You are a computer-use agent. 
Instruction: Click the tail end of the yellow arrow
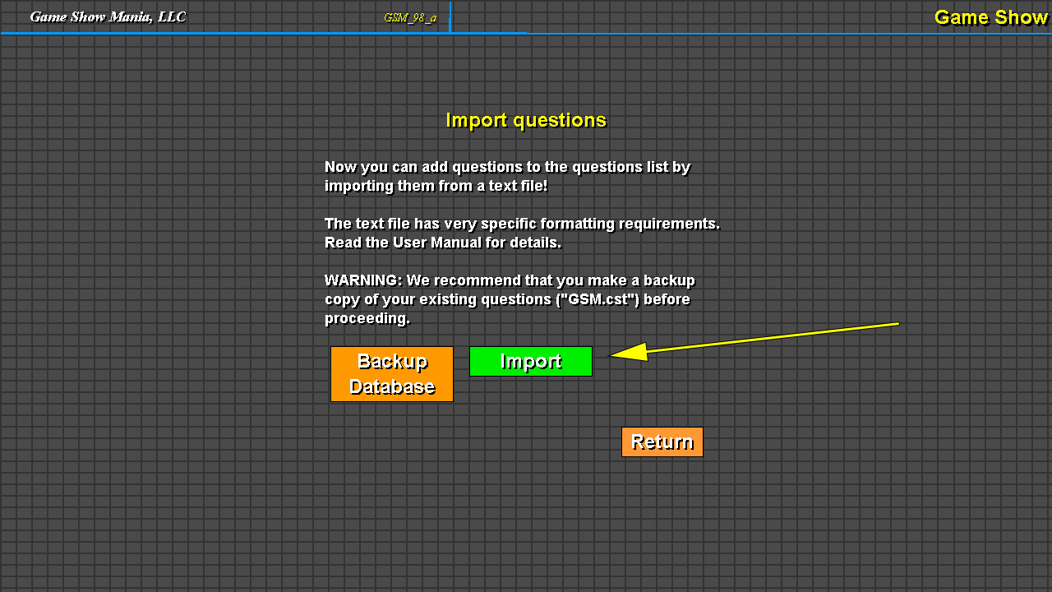(x=896, y=324)
